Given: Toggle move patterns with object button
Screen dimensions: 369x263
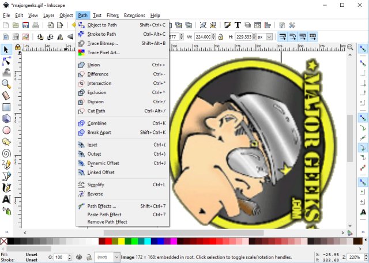Looking at the screenshot, I should (312, 37).
